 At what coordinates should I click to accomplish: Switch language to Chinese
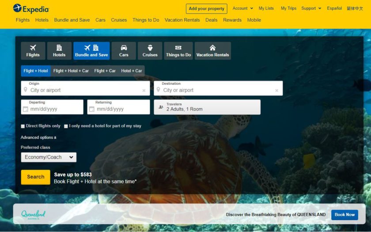tap(355, 8)
